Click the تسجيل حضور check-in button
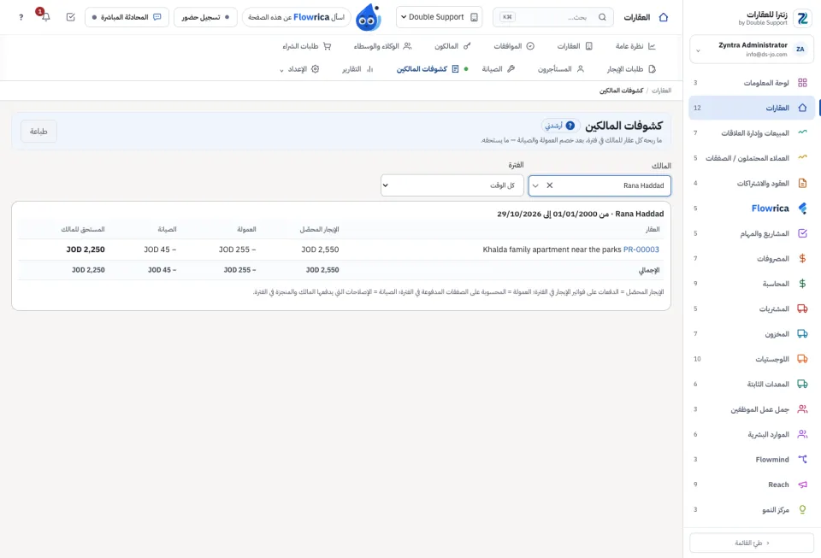Viewport: 821px width, 558px height. [205, 17]
